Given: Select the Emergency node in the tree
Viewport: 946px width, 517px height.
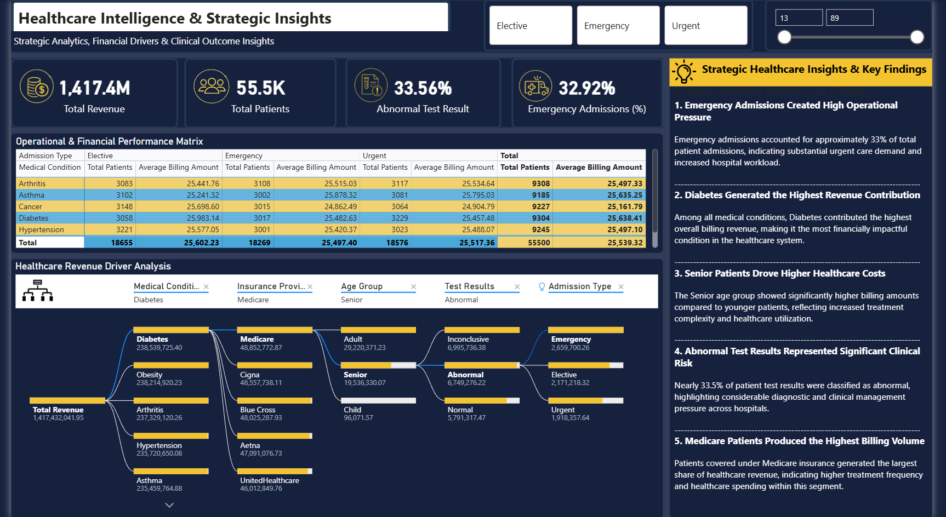Looking at the screenshot, I should tap(586, 339).
